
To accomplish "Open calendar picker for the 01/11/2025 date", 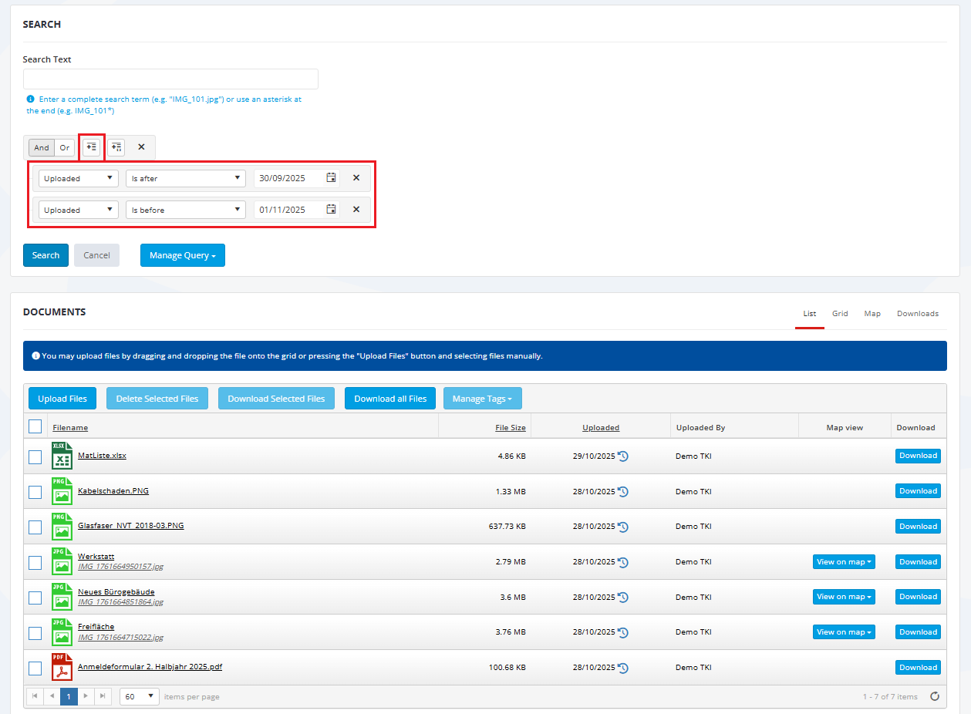I will click(331, 210).
